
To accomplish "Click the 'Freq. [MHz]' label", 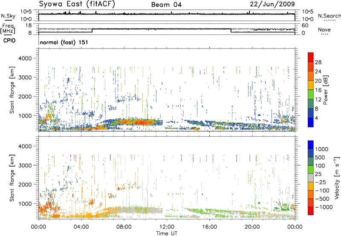I will (x=8, y=29).
